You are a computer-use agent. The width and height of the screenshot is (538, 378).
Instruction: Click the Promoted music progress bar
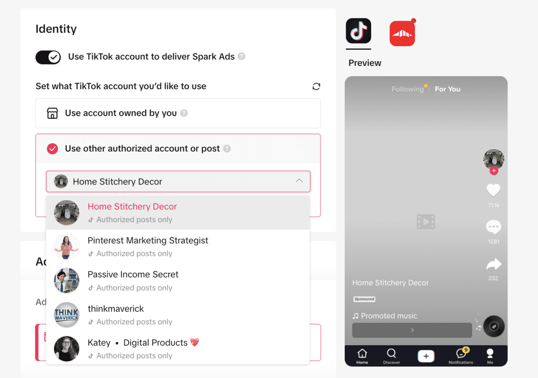(412, 330)
